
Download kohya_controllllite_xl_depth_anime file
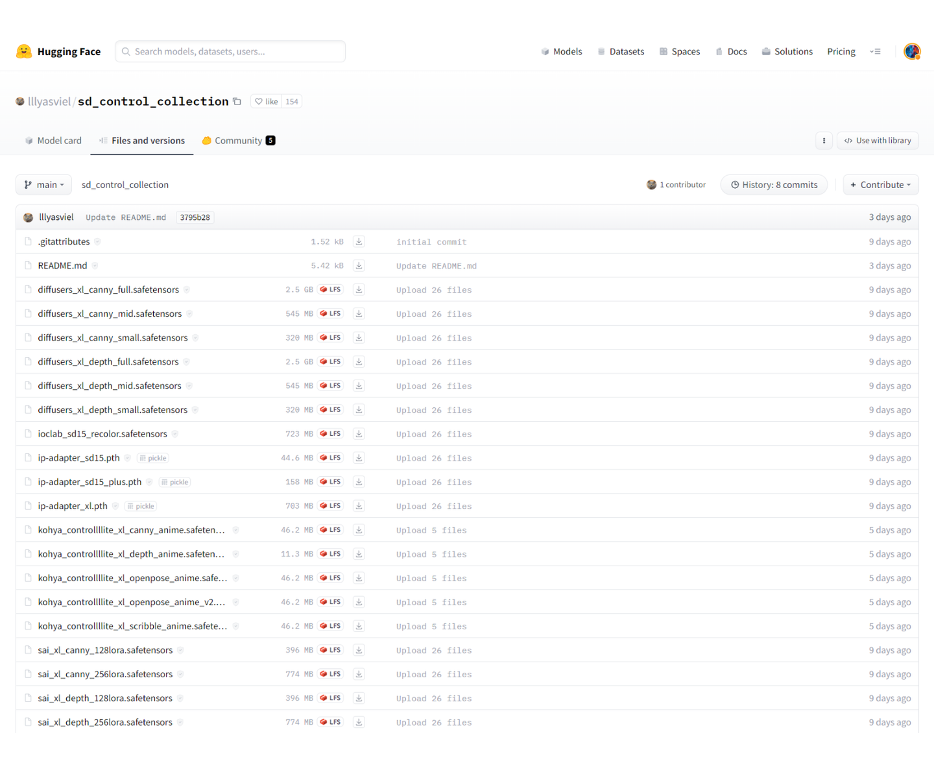(x=359, y=553)
